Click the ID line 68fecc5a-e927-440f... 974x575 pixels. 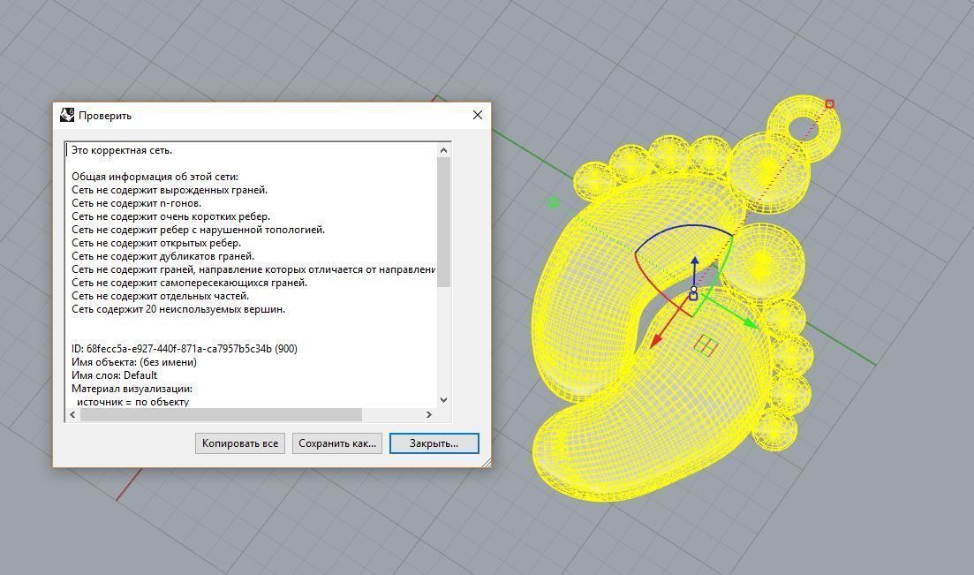coord(185,349)
